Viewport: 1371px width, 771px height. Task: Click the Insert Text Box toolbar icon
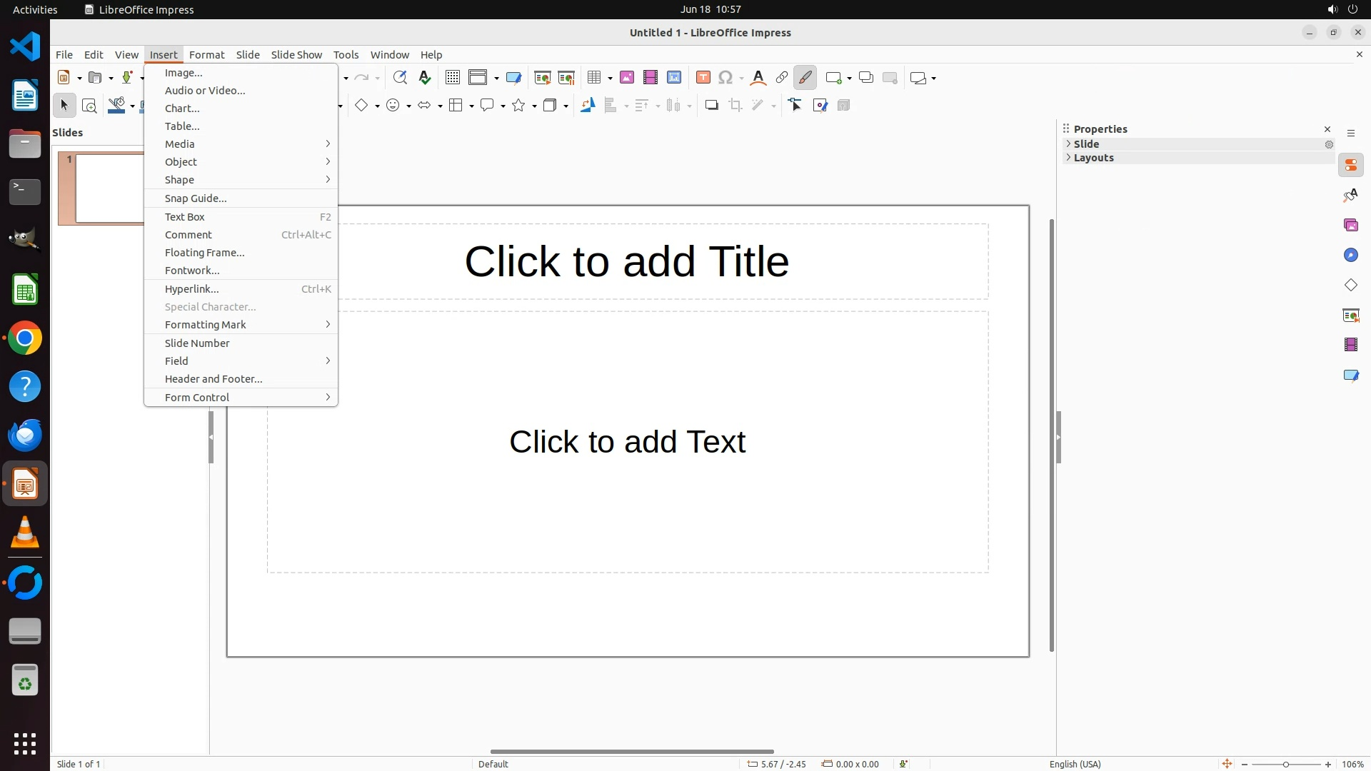tap(703, 78)
